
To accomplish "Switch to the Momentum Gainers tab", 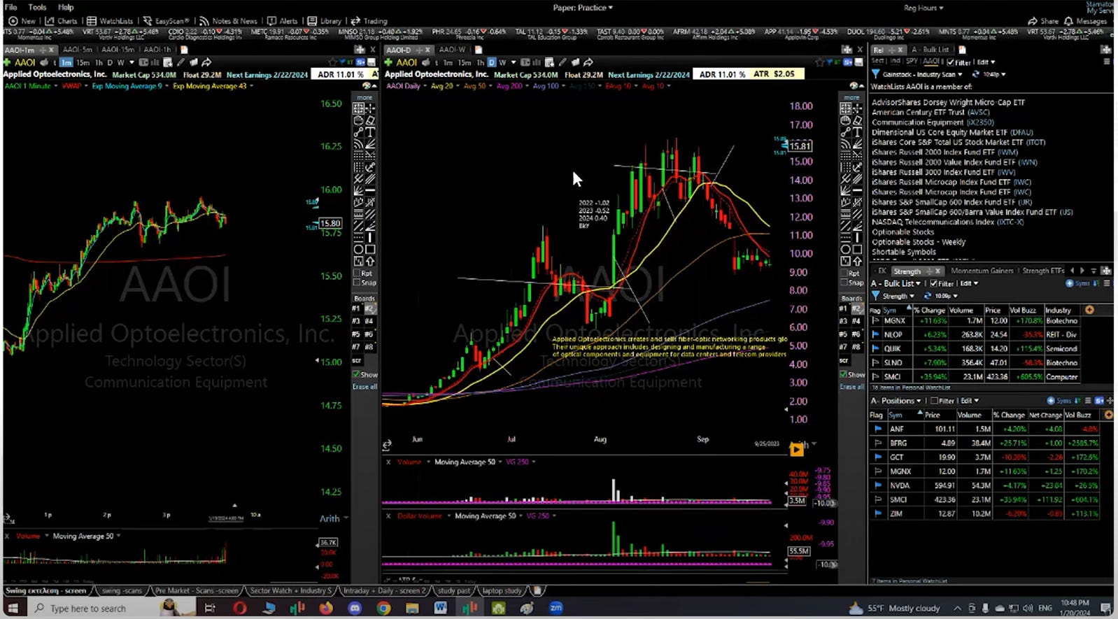I will (982, 271).
